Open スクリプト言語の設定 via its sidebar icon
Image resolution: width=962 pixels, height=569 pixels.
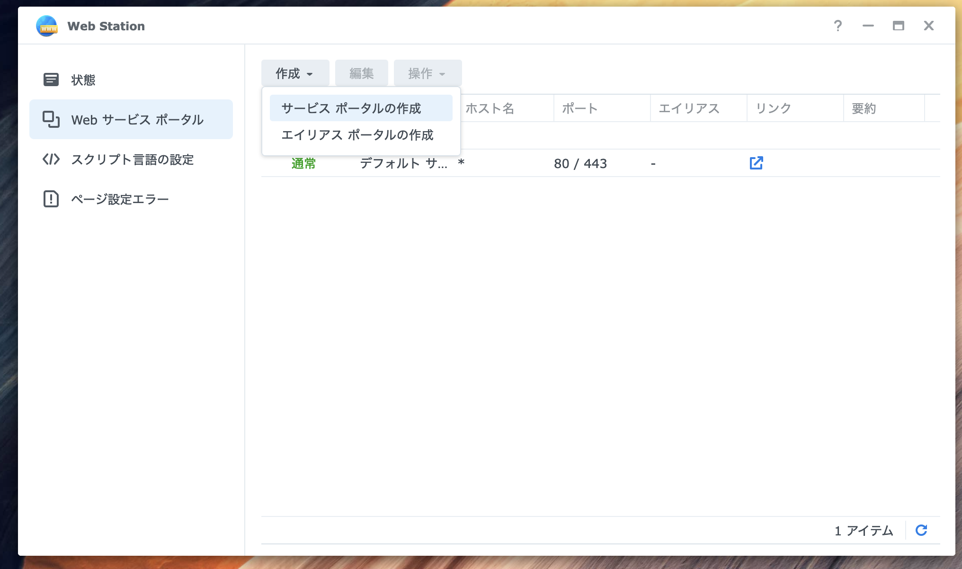(x=51, y=160)
